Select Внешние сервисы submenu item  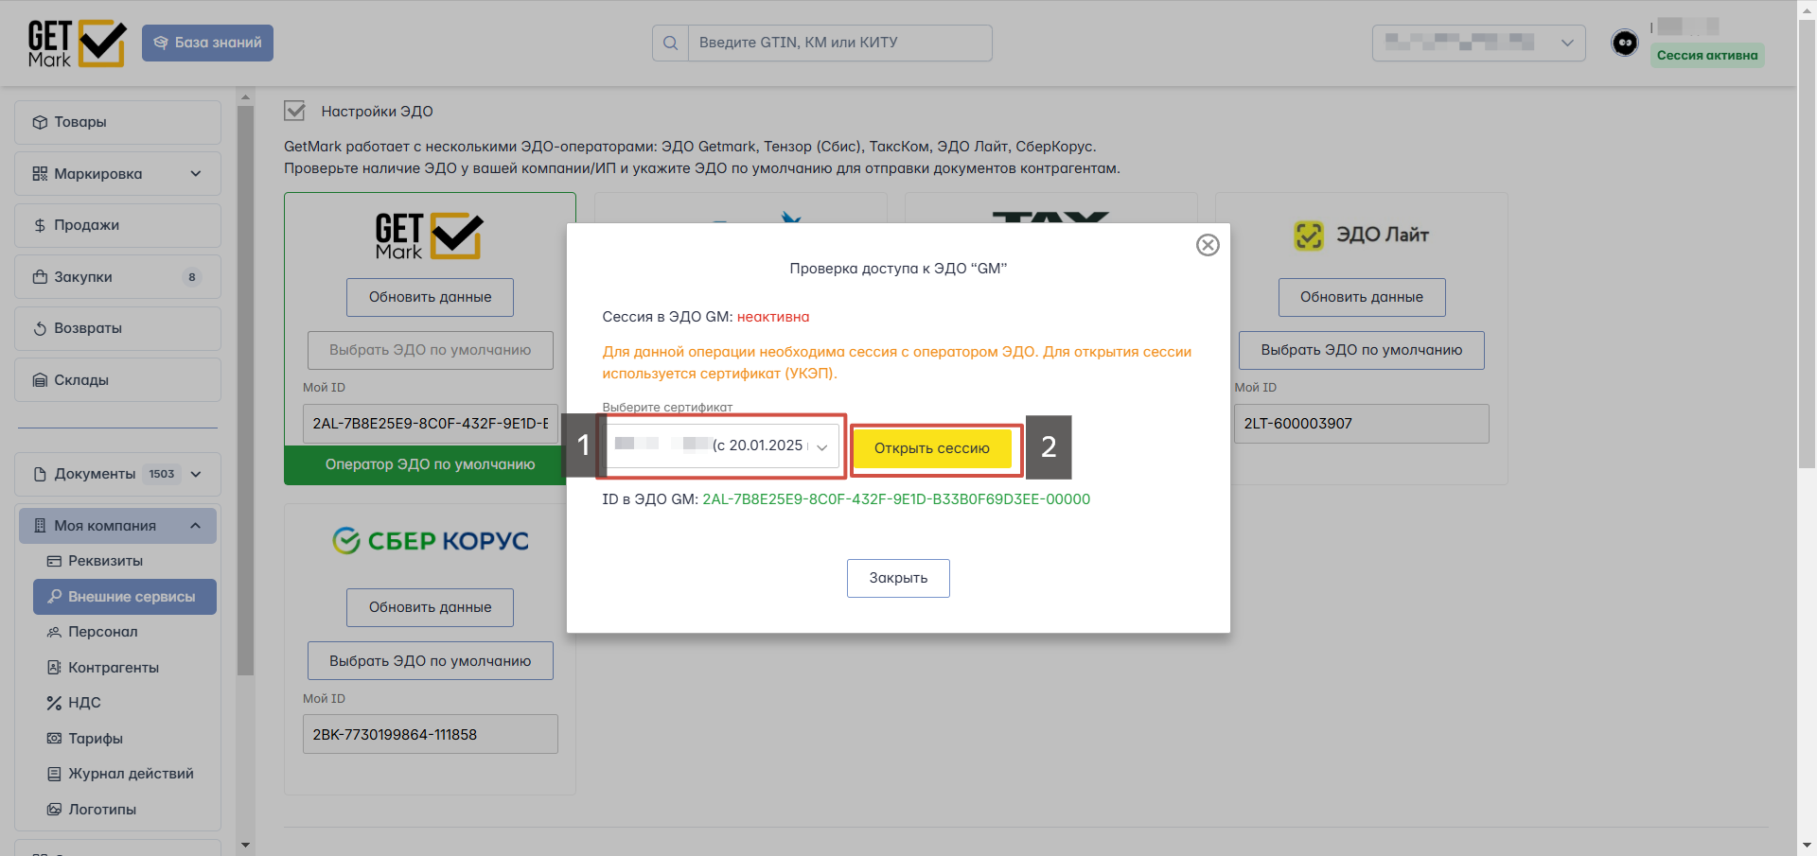[x=125, y=597]
